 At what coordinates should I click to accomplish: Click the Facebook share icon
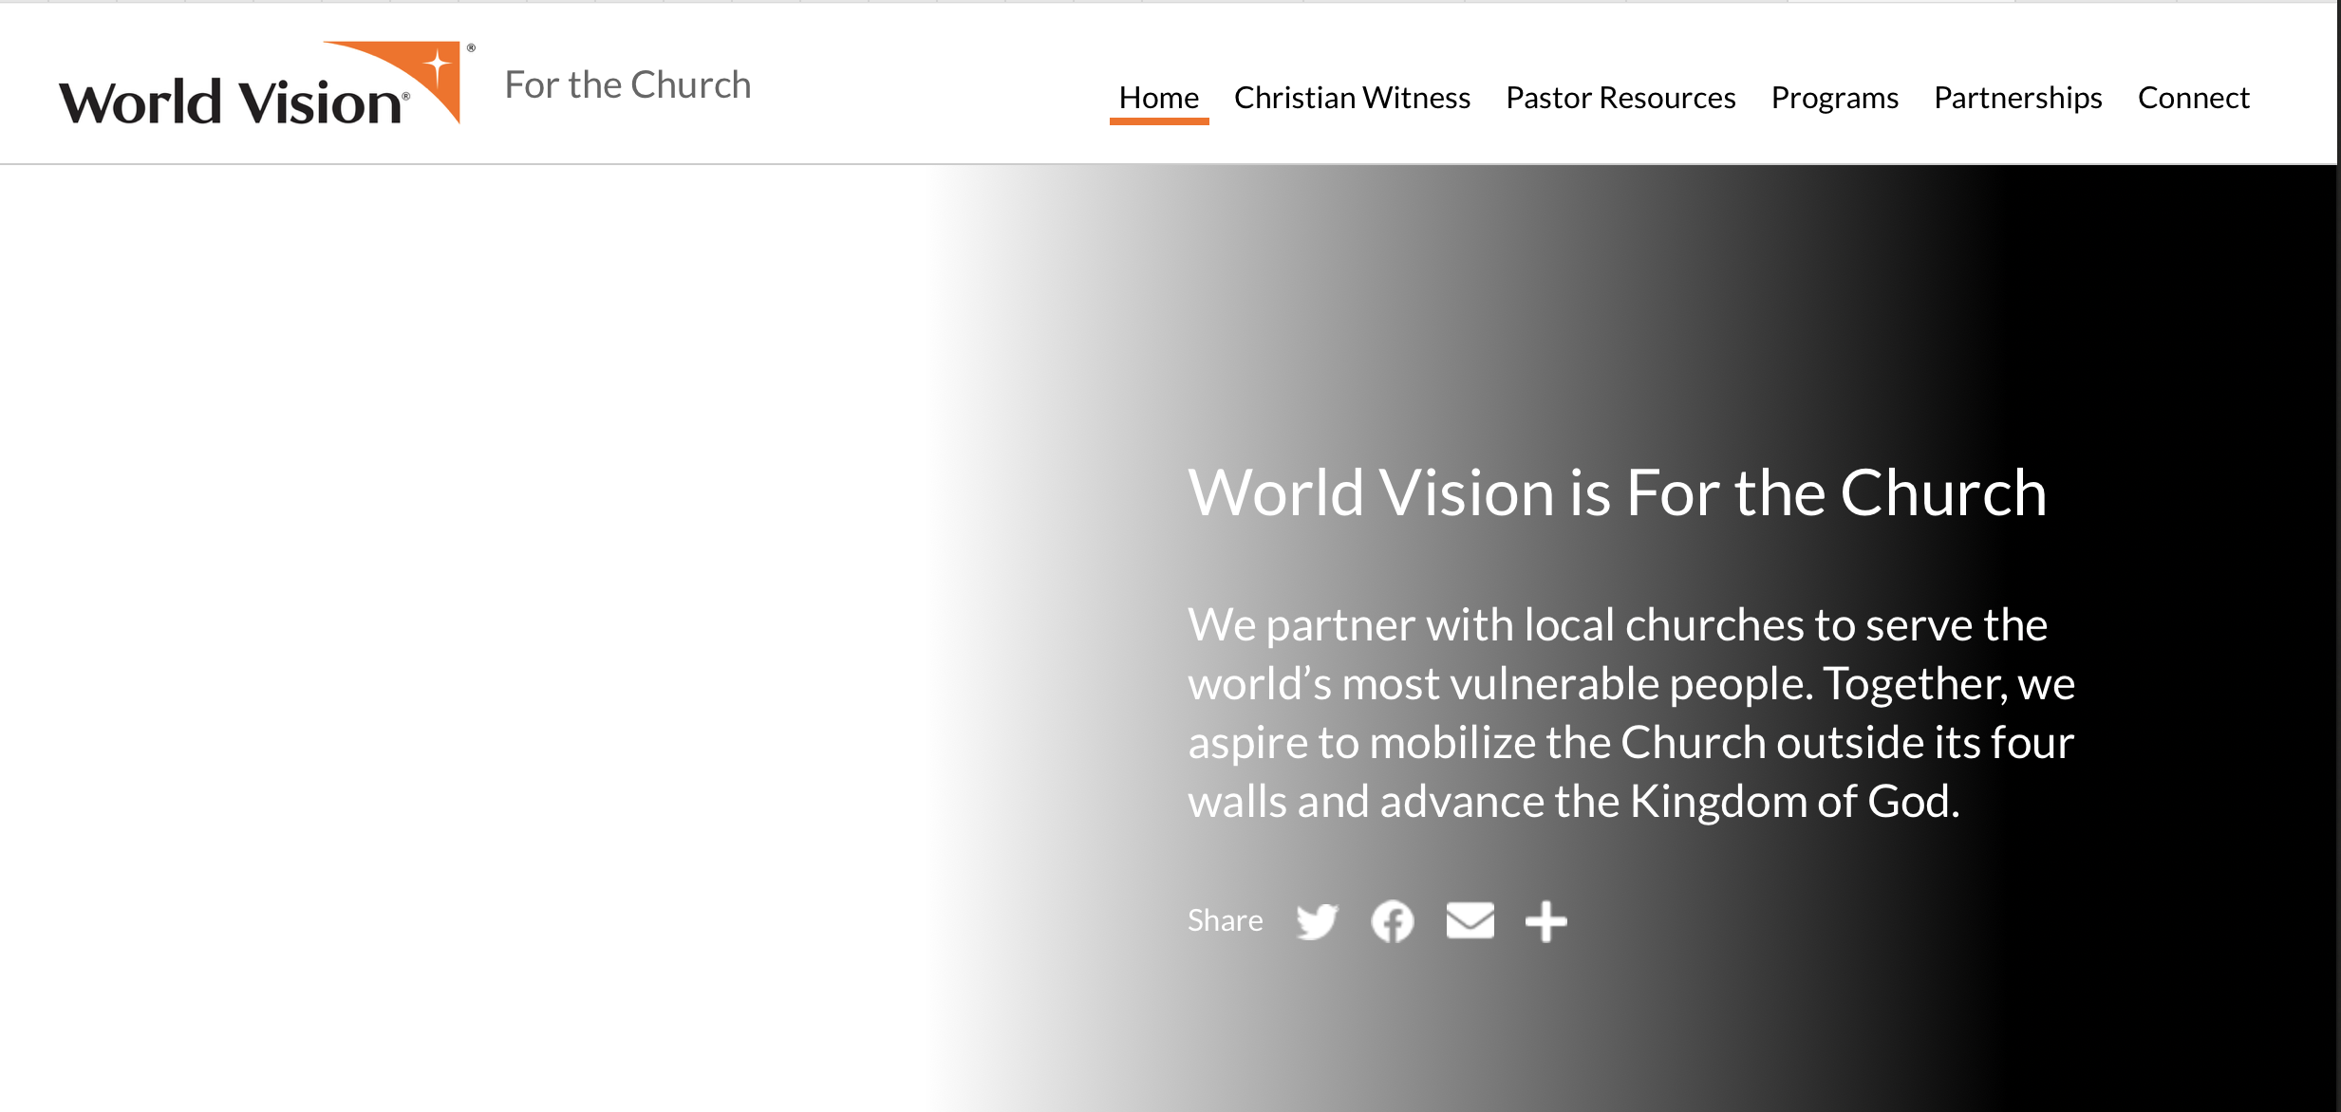tap(1392, 921)
